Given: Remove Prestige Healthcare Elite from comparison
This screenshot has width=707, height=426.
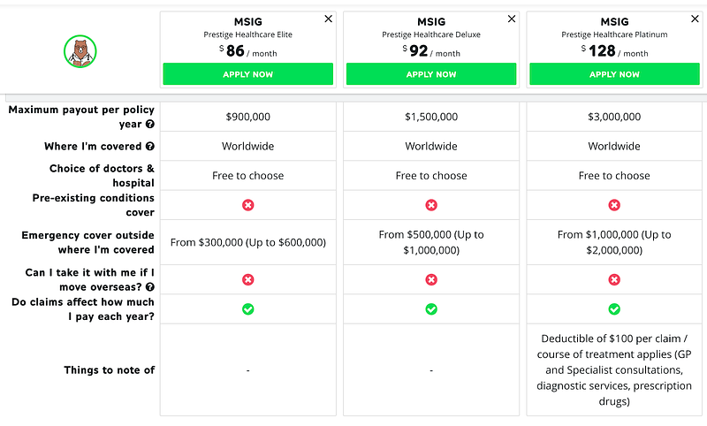Looking at the screenshot, I should click(329, 19).
